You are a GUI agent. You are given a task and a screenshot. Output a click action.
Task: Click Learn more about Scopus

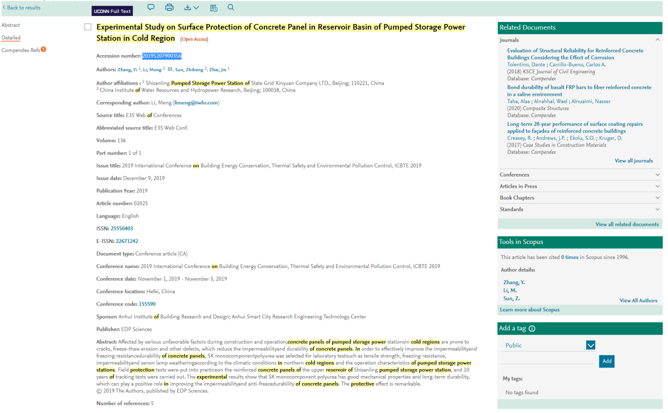[x=529, y=310]
